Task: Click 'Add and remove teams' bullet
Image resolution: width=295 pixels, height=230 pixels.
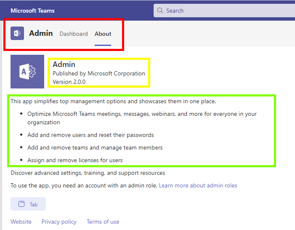Action: pos(95,148)
